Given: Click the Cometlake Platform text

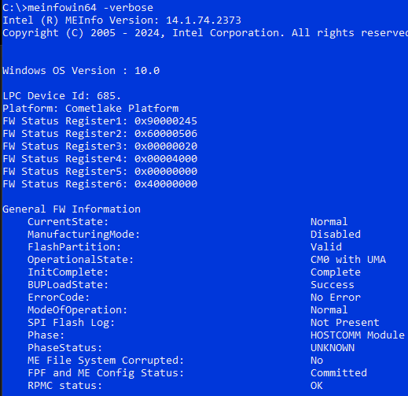Looking at the screenshot, I should pyautogui.click(x=122, y=109).
